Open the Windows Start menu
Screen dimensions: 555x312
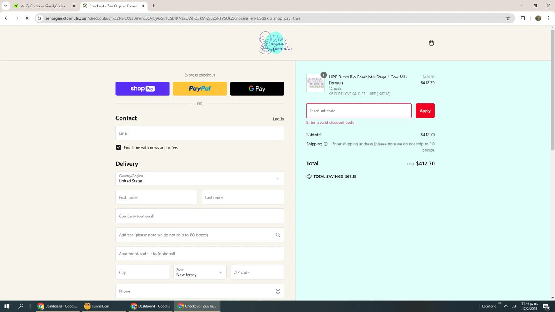coord(7,306)
